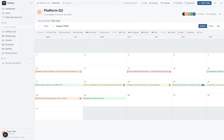Switch to Kanban view
224x140 pixels.
click(153, 3)
